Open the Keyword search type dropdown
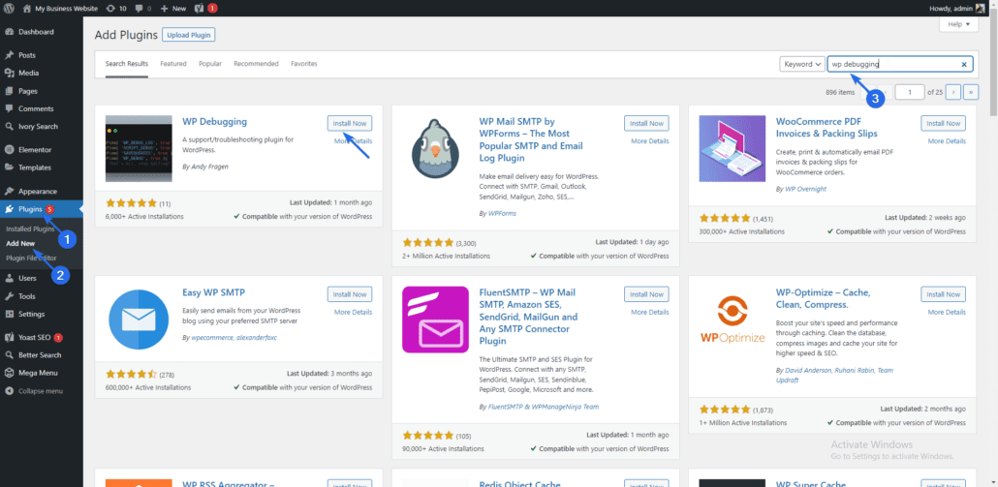The width and height of the screenshot is (998, 487). (802, 64)
